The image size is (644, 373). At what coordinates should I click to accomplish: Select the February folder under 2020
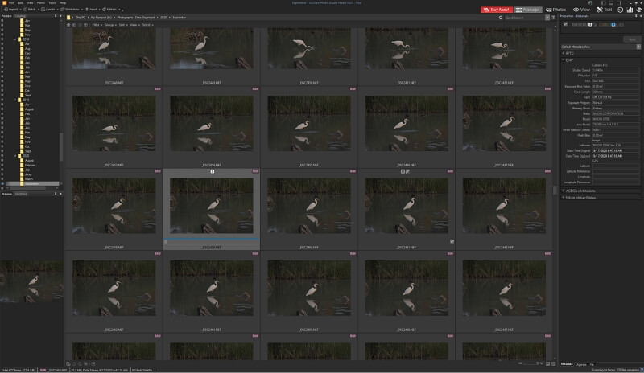(x=30, y=165)
